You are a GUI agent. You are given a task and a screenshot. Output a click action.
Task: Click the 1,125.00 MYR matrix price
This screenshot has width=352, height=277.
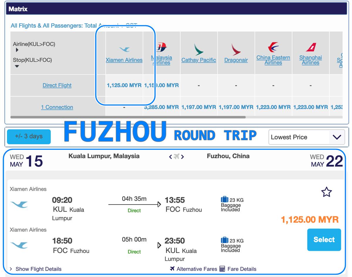click(x=124, y=85)
